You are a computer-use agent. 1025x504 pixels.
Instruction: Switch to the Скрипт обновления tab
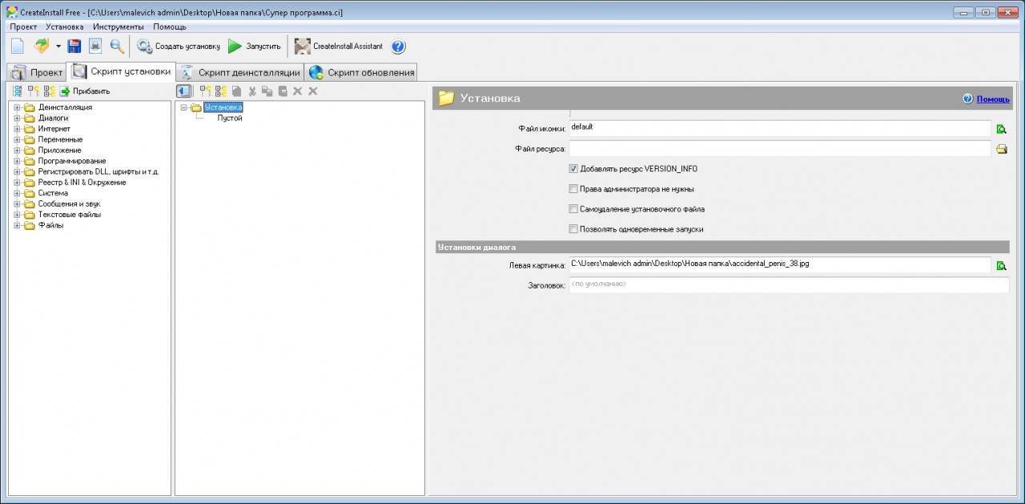(x=361, y=73)
